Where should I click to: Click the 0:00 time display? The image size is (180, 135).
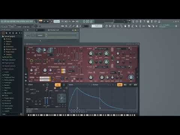(x=88, y=22)
